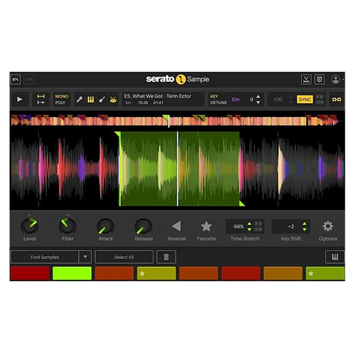353x353 pixels.
Task: Select the vocal microphone stem icon
Action: click(79, 99)
